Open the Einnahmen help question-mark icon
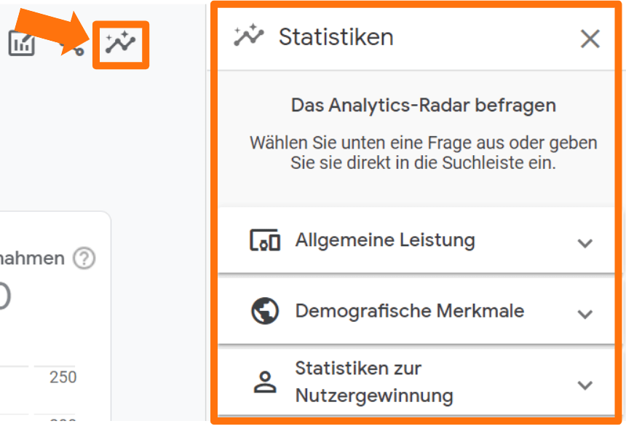The height and width of the screenshot is (429, 626). pos(85,258)
